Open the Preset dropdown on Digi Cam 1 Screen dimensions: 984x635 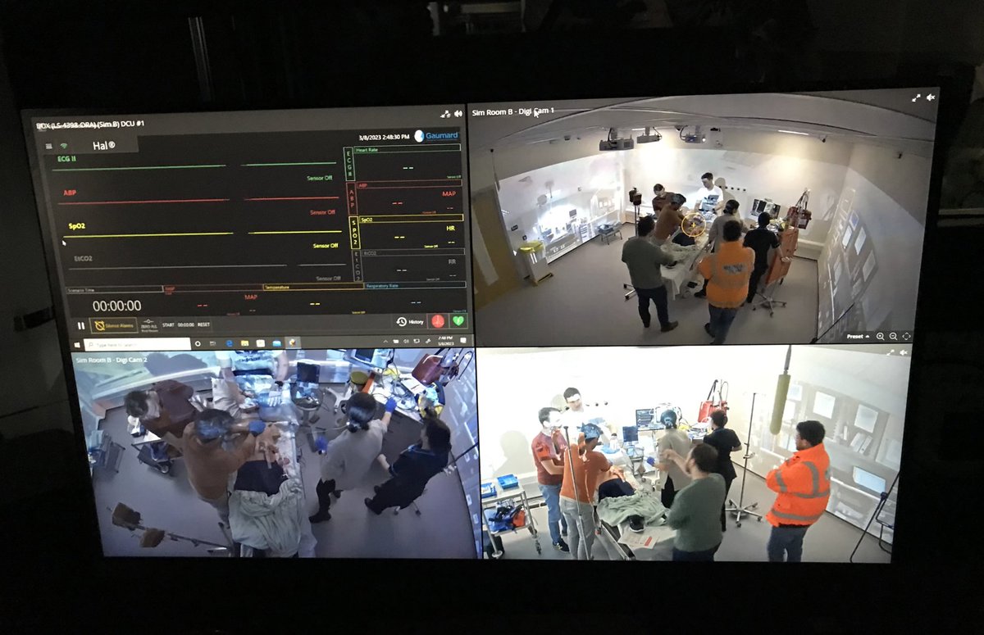tap(858, 336)
